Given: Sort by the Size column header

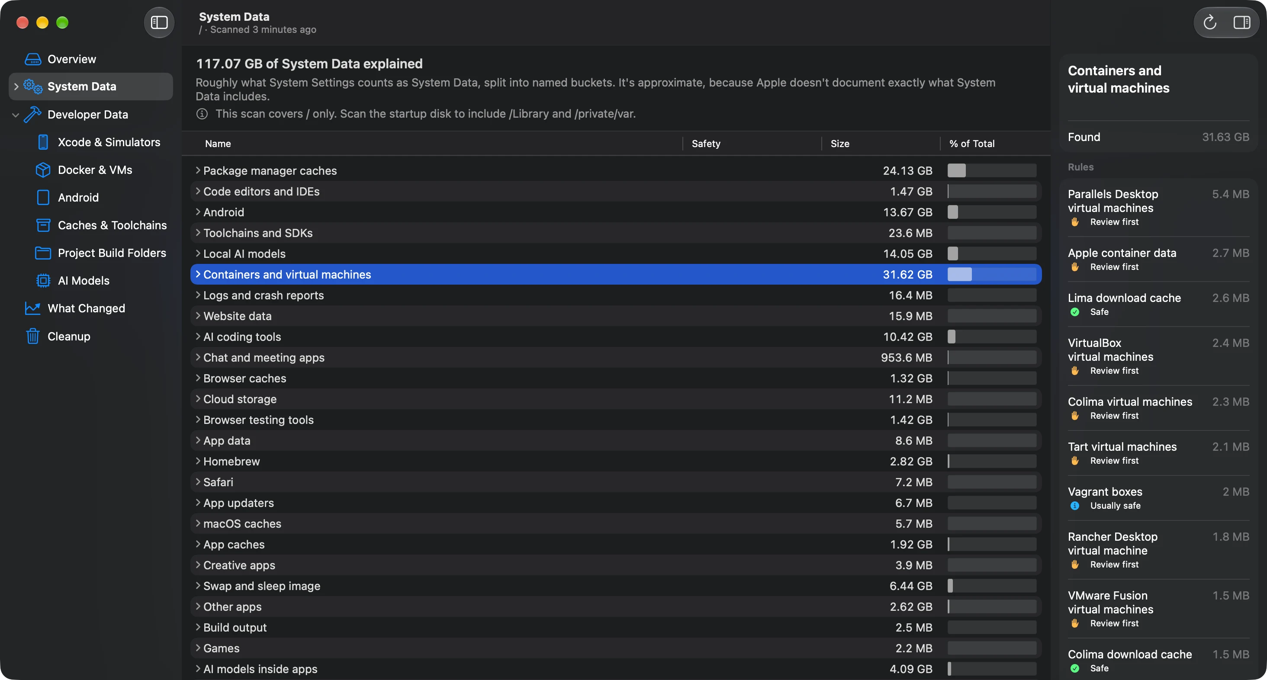Looking at the screenshot, I should tap(839, 144).
